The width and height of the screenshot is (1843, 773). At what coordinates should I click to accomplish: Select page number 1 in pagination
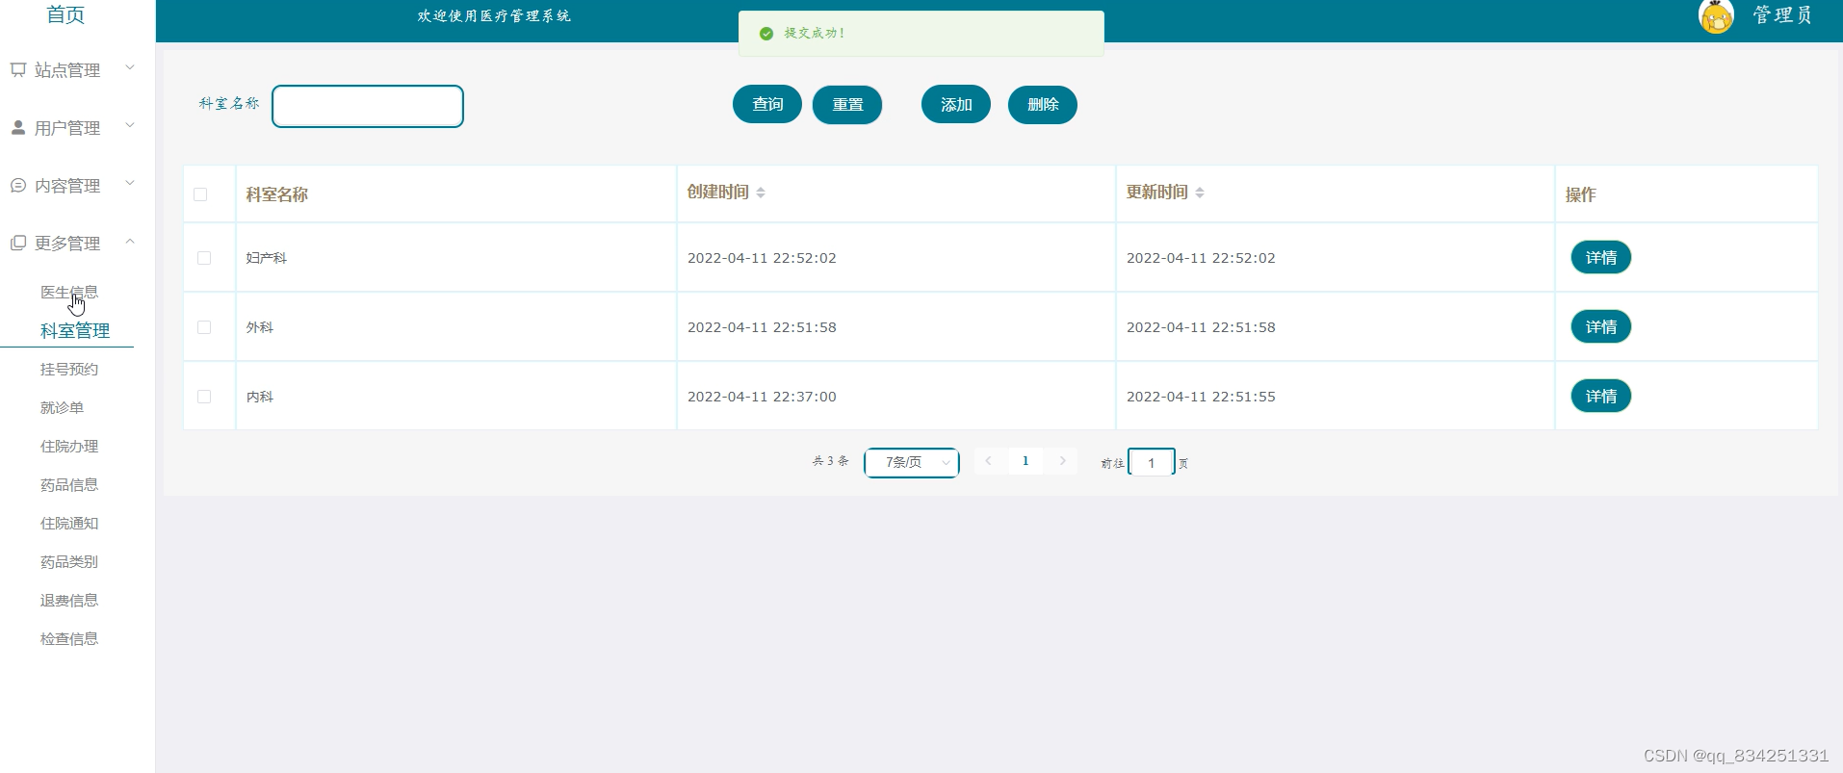[1025, 461]
